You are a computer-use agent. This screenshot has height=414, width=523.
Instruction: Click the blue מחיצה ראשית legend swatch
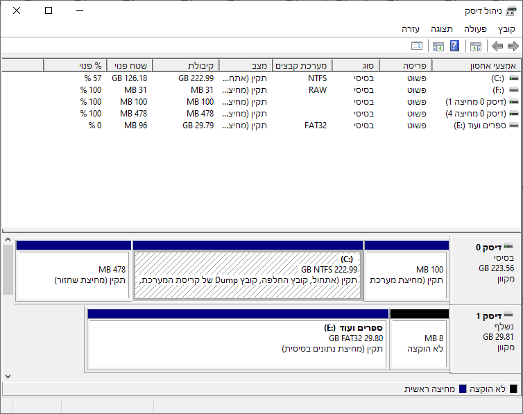click(x=463, y=388)
